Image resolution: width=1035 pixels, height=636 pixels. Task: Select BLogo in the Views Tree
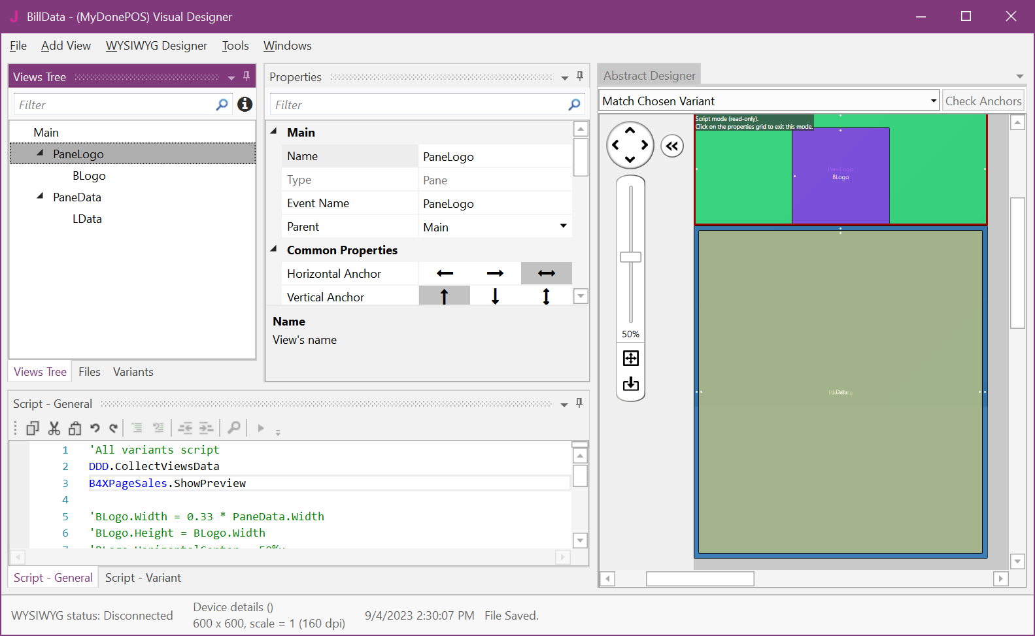click(x=89, y=176)
